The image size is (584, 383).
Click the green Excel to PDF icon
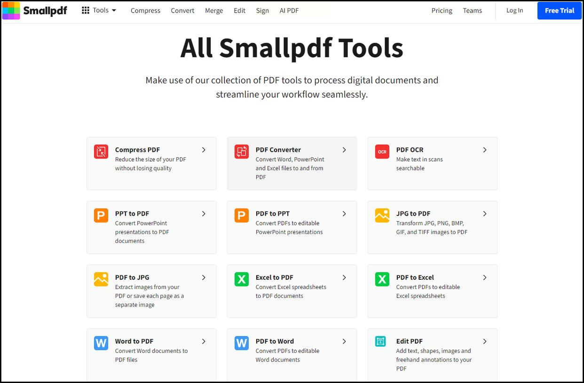242,280
